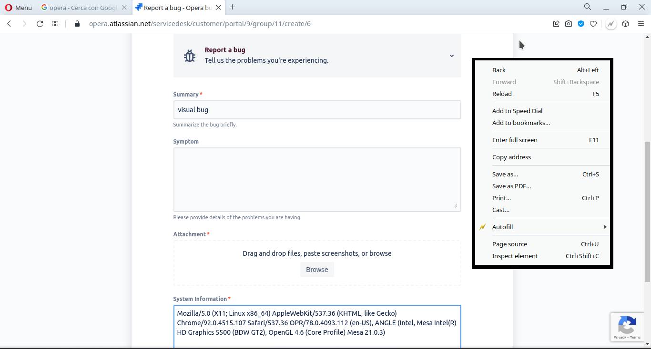Close the Google search tab

pyautogui.click(x=124, y=8)
